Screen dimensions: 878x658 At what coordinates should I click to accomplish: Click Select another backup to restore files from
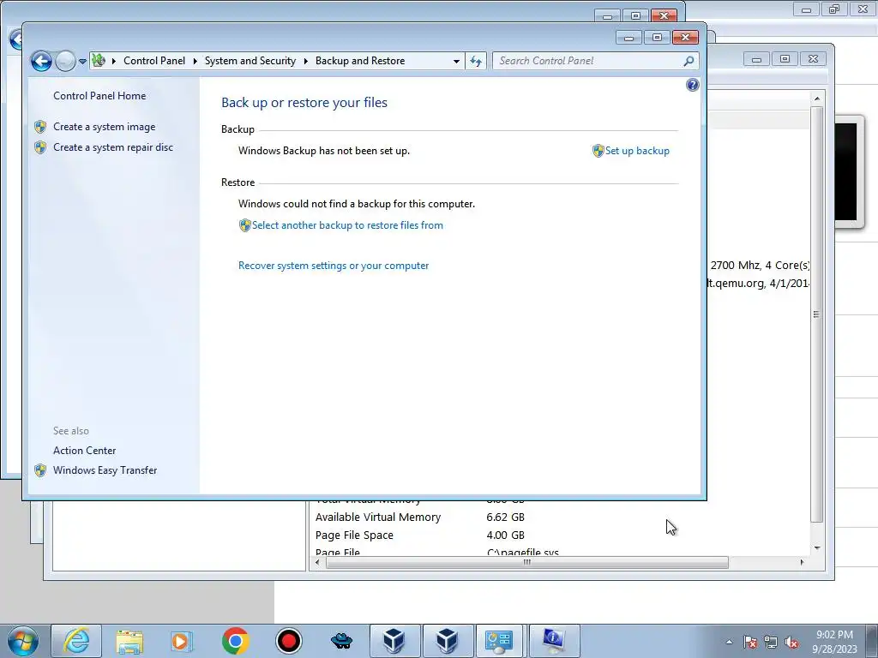[x=347, y=225]
